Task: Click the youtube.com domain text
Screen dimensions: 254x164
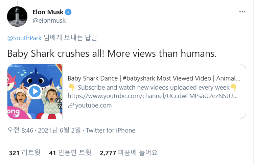Action: pyautogui.click(x=93, y=105)
